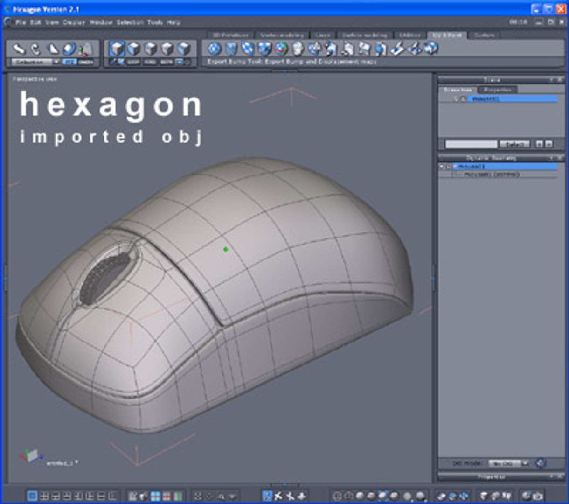
Task: Open the File menu
Action: tap(21, 22)
